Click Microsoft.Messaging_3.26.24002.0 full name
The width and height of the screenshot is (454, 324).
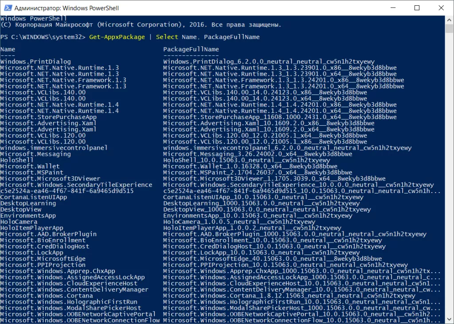[258, 154]
